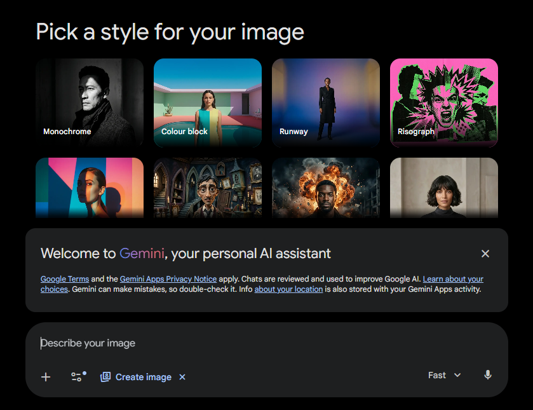Pick the Runway style thumbnail

tap(326, 103)
